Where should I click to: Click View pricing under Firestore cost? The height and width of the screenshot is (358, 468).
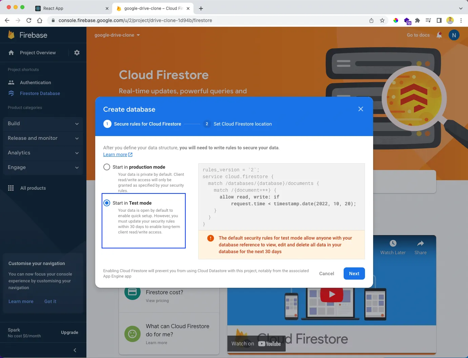click(x=157, y=301)
